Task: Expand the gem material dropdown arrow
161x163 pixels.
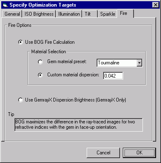Action: point(139,63)
